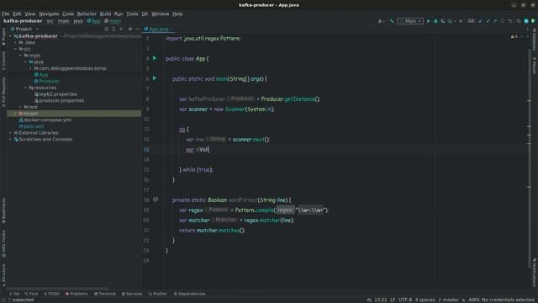Open Git history clock icon
The height and width of the screenshot is (303, 538).
[x=503, y=21]
